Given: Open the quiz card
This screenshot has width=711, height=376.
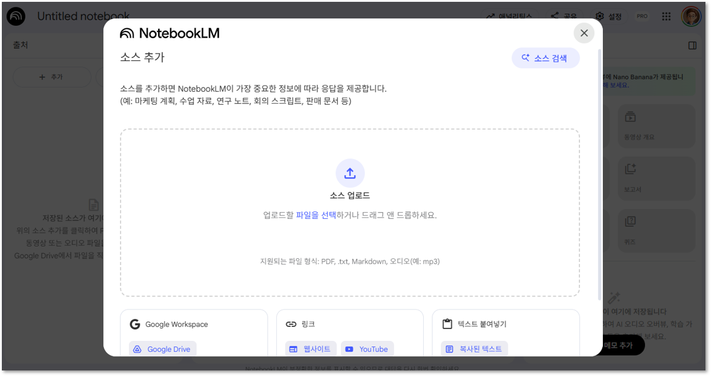Looking at the screenshot, I should [657, 231].
